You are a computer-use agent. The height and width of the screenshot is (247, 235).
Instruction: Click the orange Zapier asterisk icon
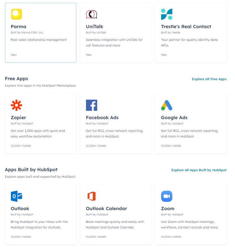[16, 105]
